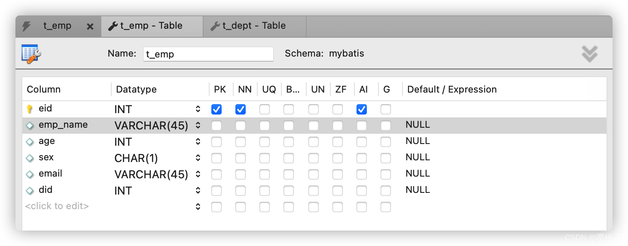Click the diamond icon beside did column
The height and width of the screenshot is (246, 628).
[x=30, y=191]
